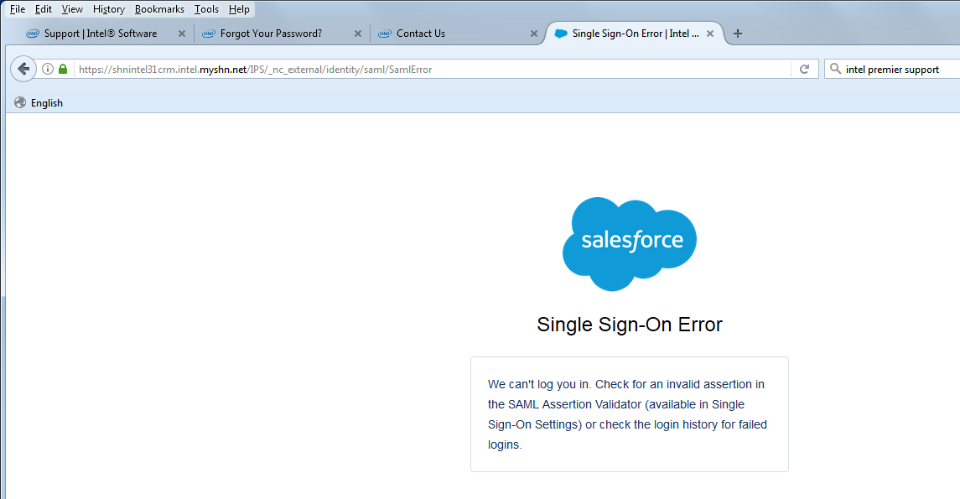Click the Salesforce cloud logo
The width and height of the screenshot is (960, 499).
point(629,243)
